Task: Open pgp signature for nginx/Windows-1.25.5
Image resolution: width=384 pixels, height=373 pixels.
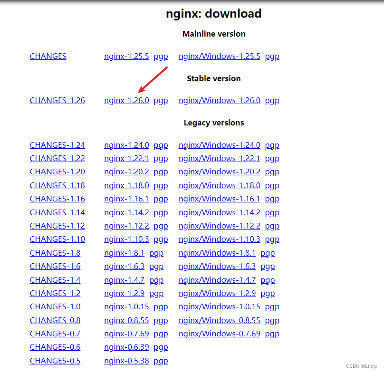Action: [272, 57]
